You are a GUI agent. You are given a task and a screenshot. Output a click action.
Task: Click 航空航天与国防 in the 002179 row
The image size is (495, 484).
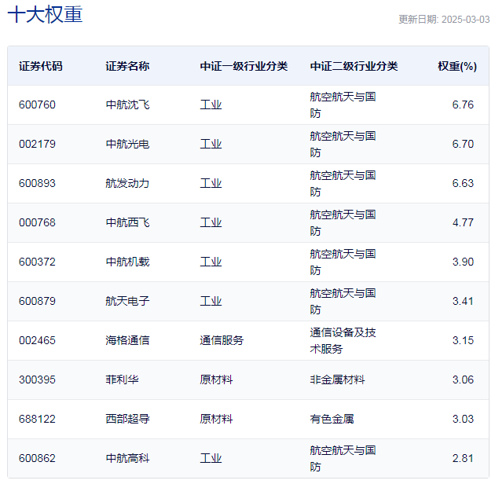click(343, 145)
